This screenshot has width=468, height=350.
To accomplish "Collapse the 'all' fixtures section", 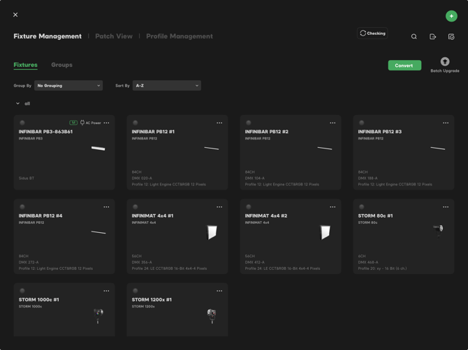I will (x=17, y=103).
